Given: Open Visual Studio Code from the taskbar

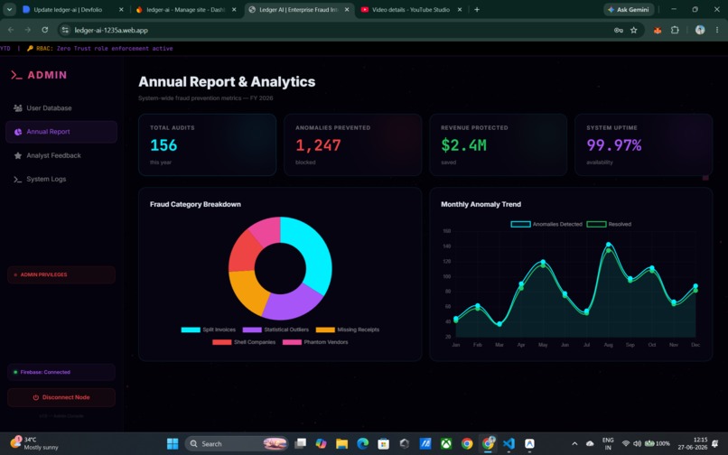Looking at the screenshot, I should [509, 444].
